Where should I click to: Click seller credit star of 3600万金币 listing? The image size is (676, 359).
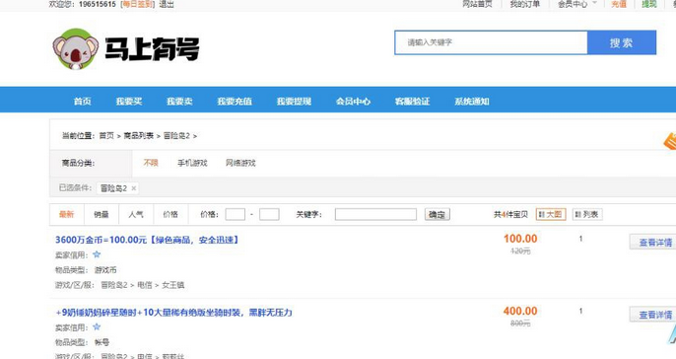pos(97,254)
